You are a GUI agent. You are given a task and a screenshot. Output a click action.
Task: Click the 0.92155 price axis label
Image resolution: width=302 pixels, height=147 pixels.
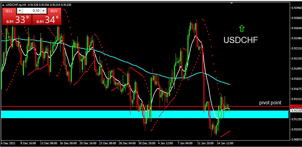296,58
